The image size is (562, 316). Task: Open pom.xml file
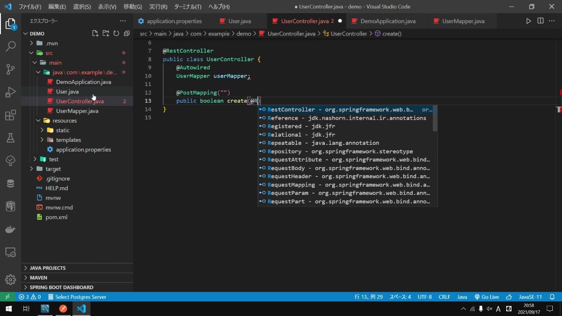57,217
